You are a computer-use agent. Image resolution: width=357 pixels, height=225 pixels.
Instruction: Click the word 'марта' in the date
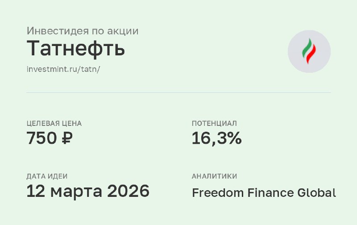[x=76, y=192]
